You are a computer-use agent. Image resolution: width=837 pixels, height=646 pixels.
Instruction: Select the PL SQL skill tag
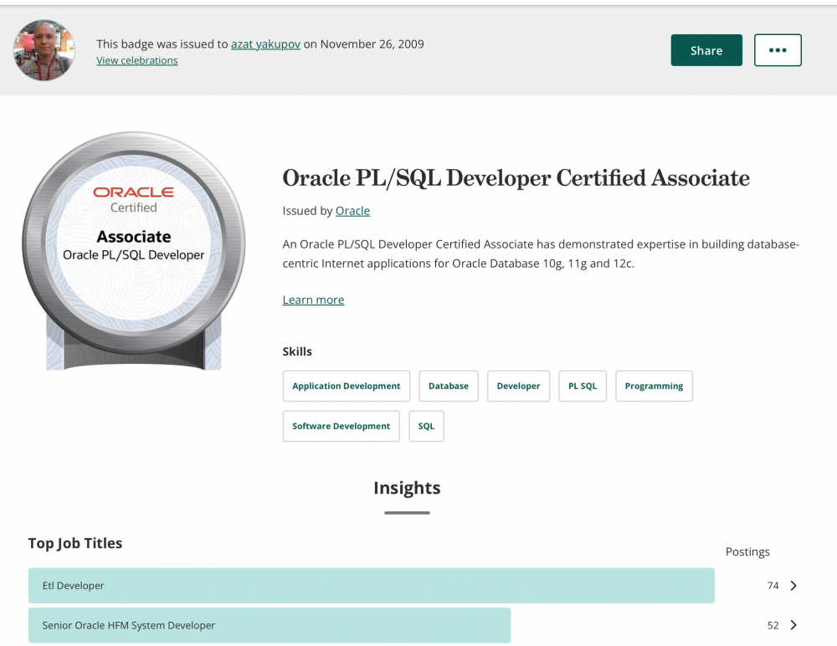click(x=583, y=386)
